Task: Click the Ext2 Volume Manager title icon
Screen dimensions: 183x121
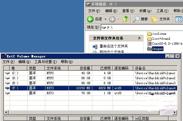Action: point(4,56)
